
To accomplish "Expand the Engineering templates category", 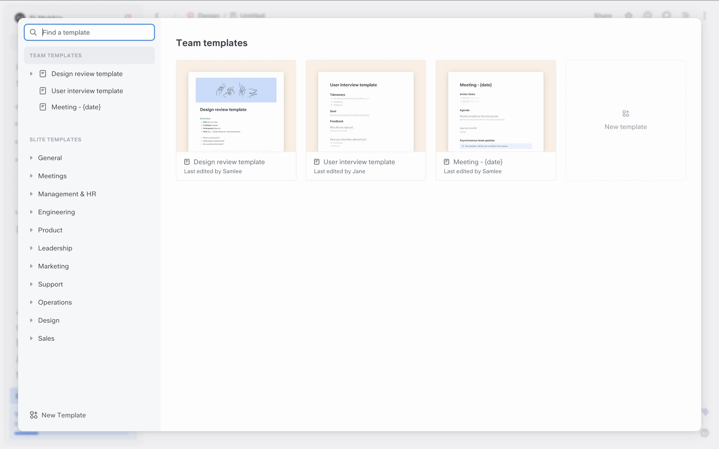I will [x=31, y=212].
